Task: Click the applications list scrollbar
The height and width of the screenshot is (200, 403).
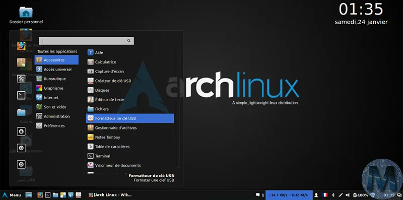Action: pyautogui.click(x=178, y=106)
